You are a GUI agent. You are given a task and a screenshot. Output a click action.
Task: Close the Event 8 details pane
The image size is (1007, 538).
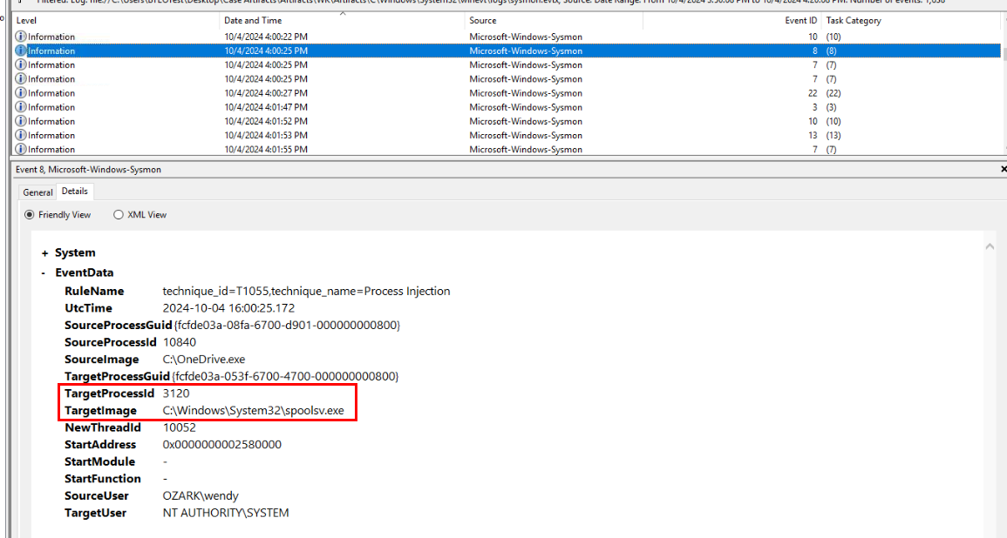[x=1003, y=169]
